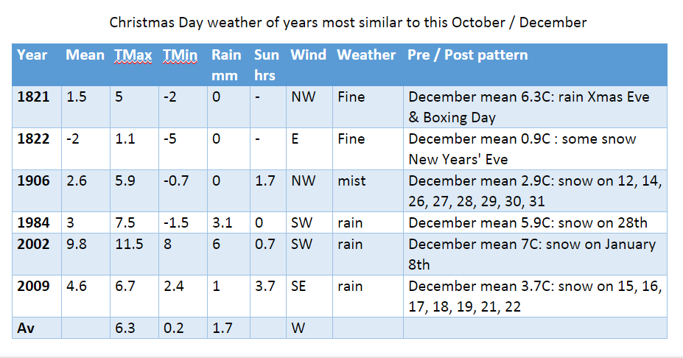Click the 1822 year cell

pos(33,138)
